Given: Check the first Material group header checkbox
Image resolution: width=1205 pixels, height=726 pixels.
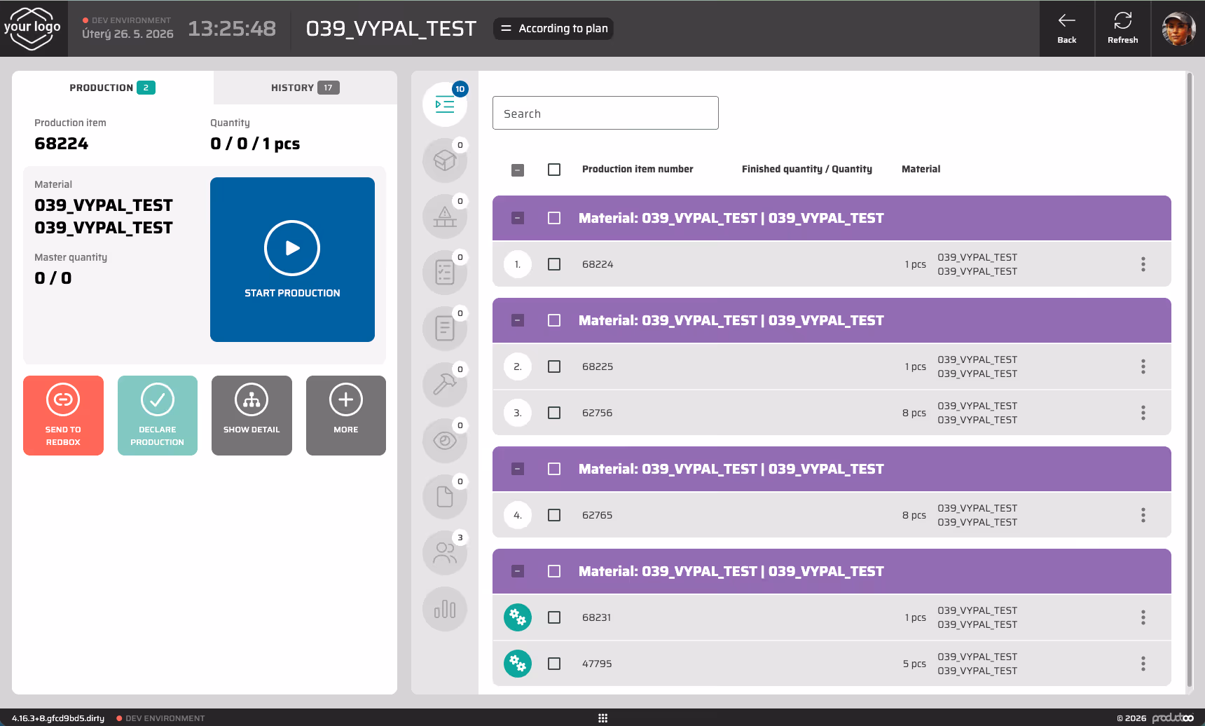Looking at the screenshot, I should (x=554, y=218).
